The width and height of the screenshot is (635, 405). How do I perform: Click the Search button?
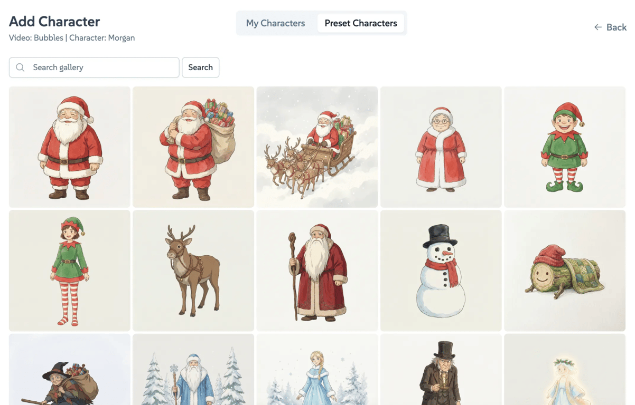[201, 67]
